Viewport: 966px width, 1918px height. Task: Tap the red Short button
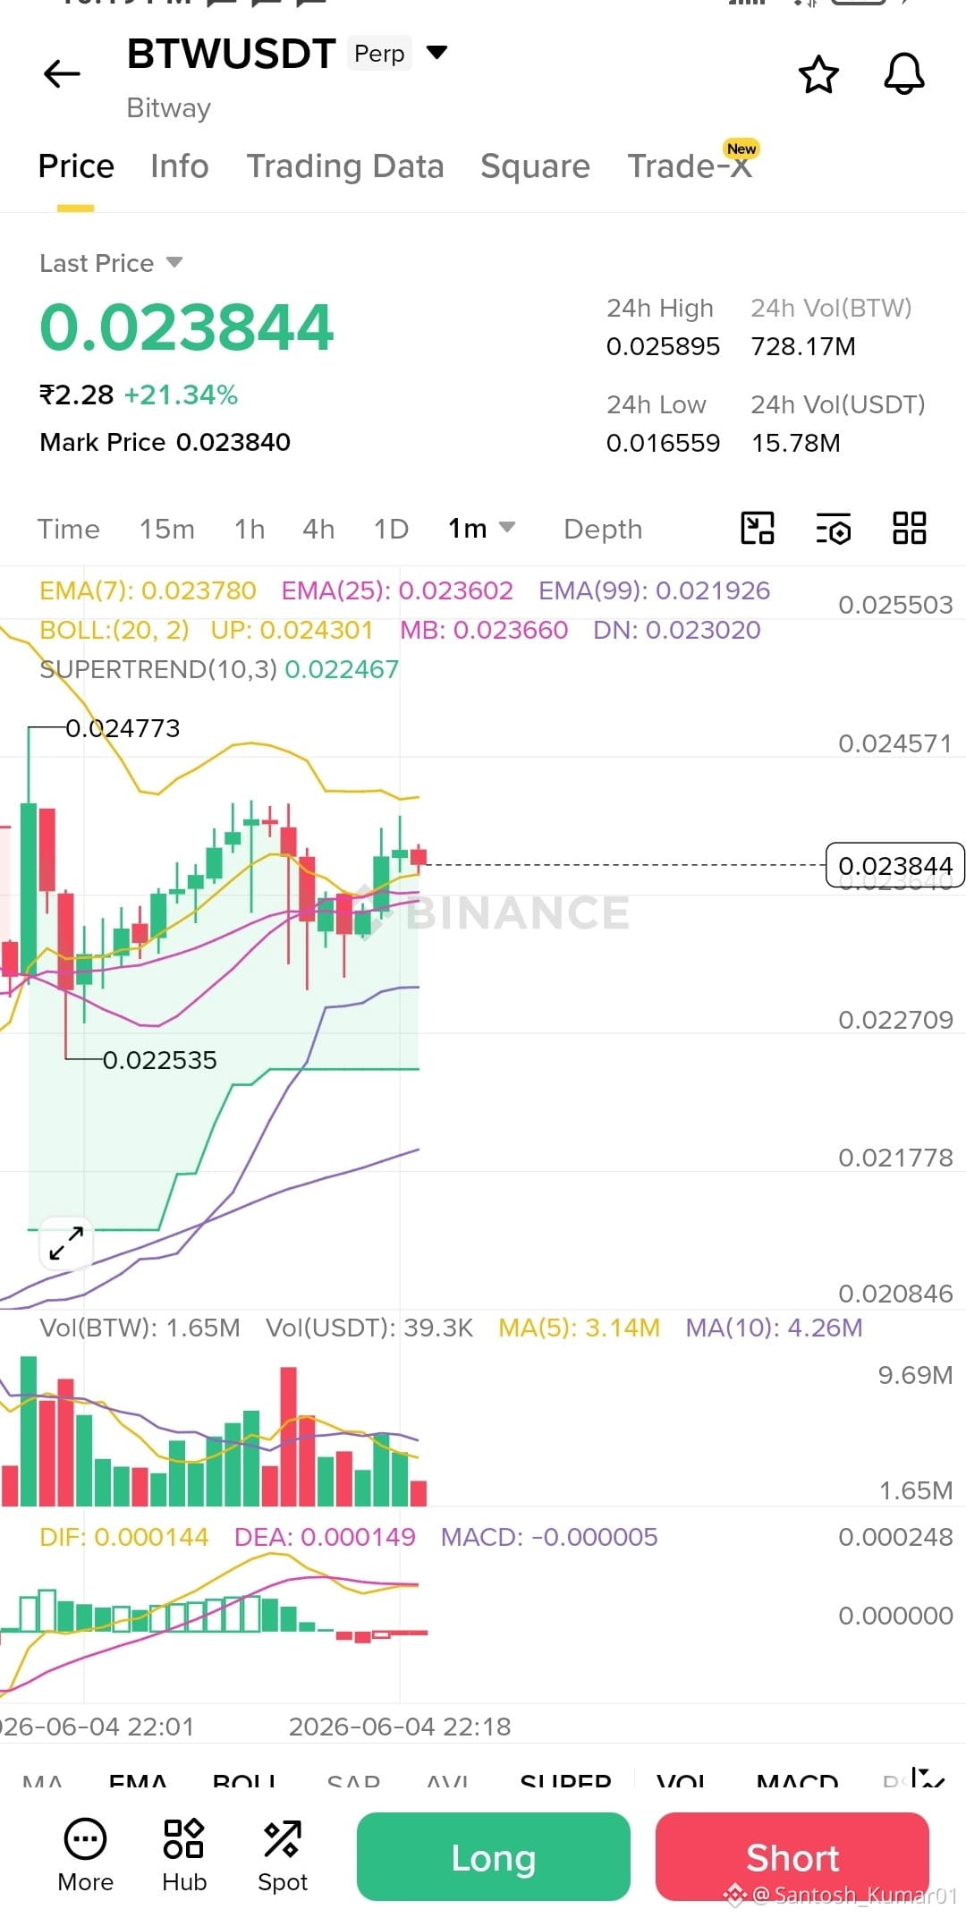[792, 1857]
